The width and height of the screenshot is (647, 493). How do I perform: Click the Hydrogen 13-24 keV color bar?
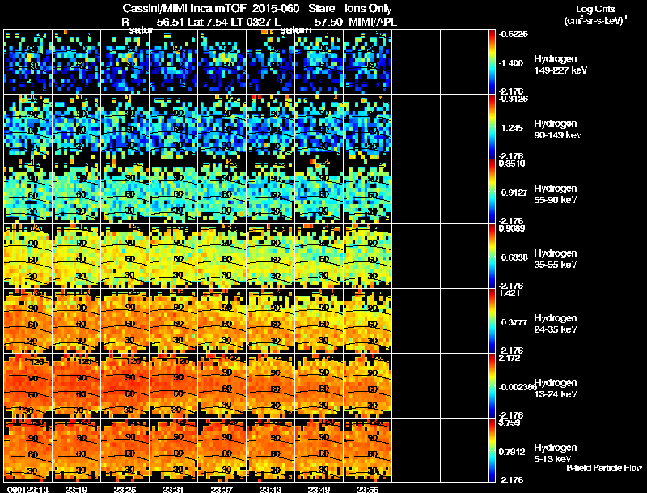point(492,386)
